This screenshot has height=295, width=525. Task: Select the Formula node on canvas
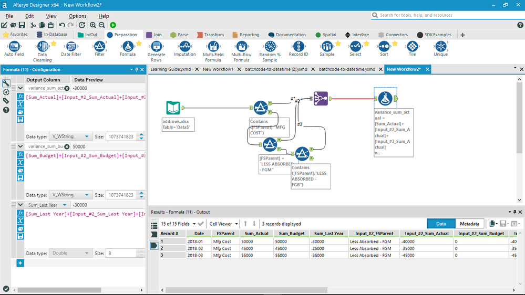pyautogui.click(x=385, y=98)
